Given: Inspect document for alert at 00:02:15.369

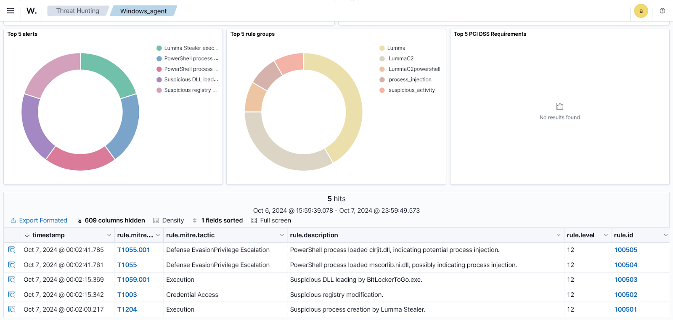Looking at the screenshot, I should 12,280.
